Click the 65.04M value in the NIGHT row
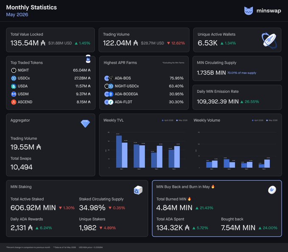This screenshot has width=288, height=252. click(x=82, y=70)
